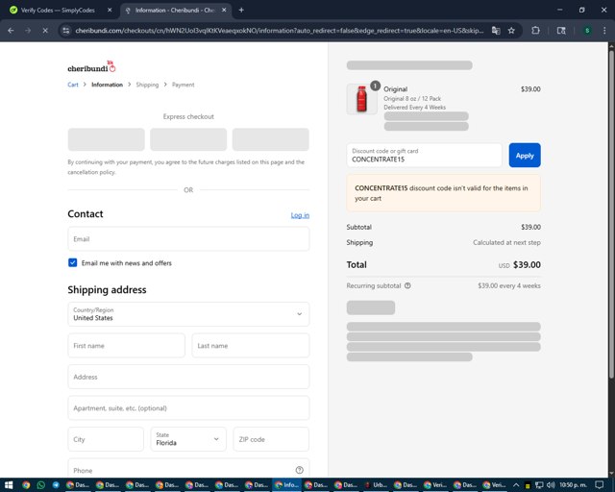Select the Information Cheribundi tab
This screenshot has height=492, width=615.
click(175, 11)
